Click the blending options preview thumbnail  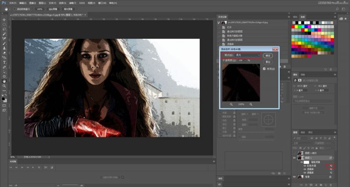pyautogui.click(x=241, y=83)
